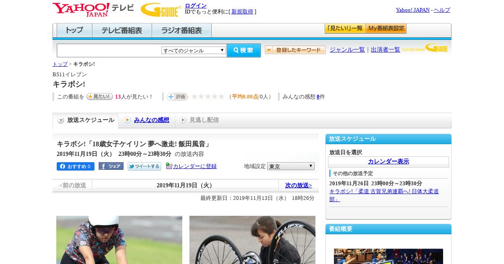Click the first rating star
504x264 pixels.
(194, 96)
